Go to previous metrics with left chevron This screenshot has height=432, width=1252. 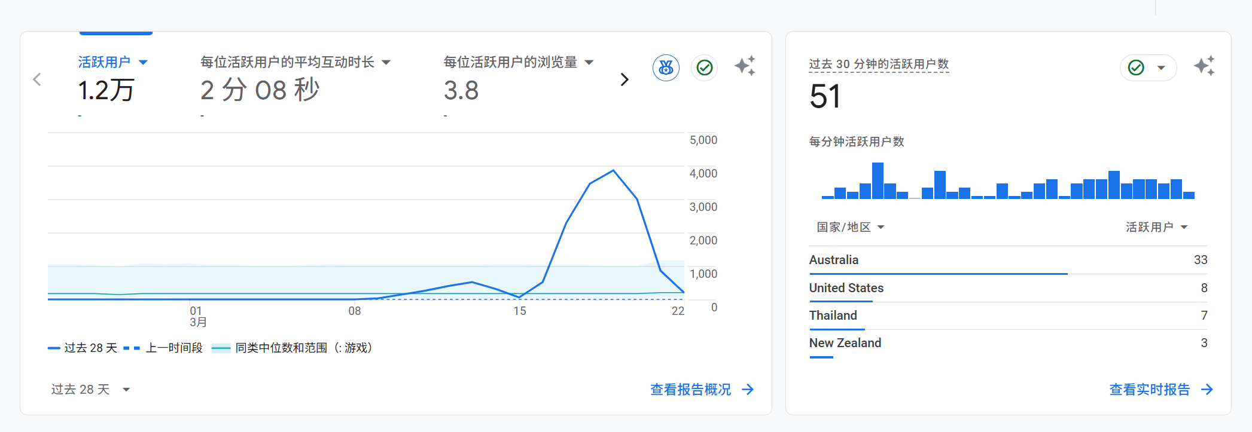pyautogui.click(x=37, y=79)
